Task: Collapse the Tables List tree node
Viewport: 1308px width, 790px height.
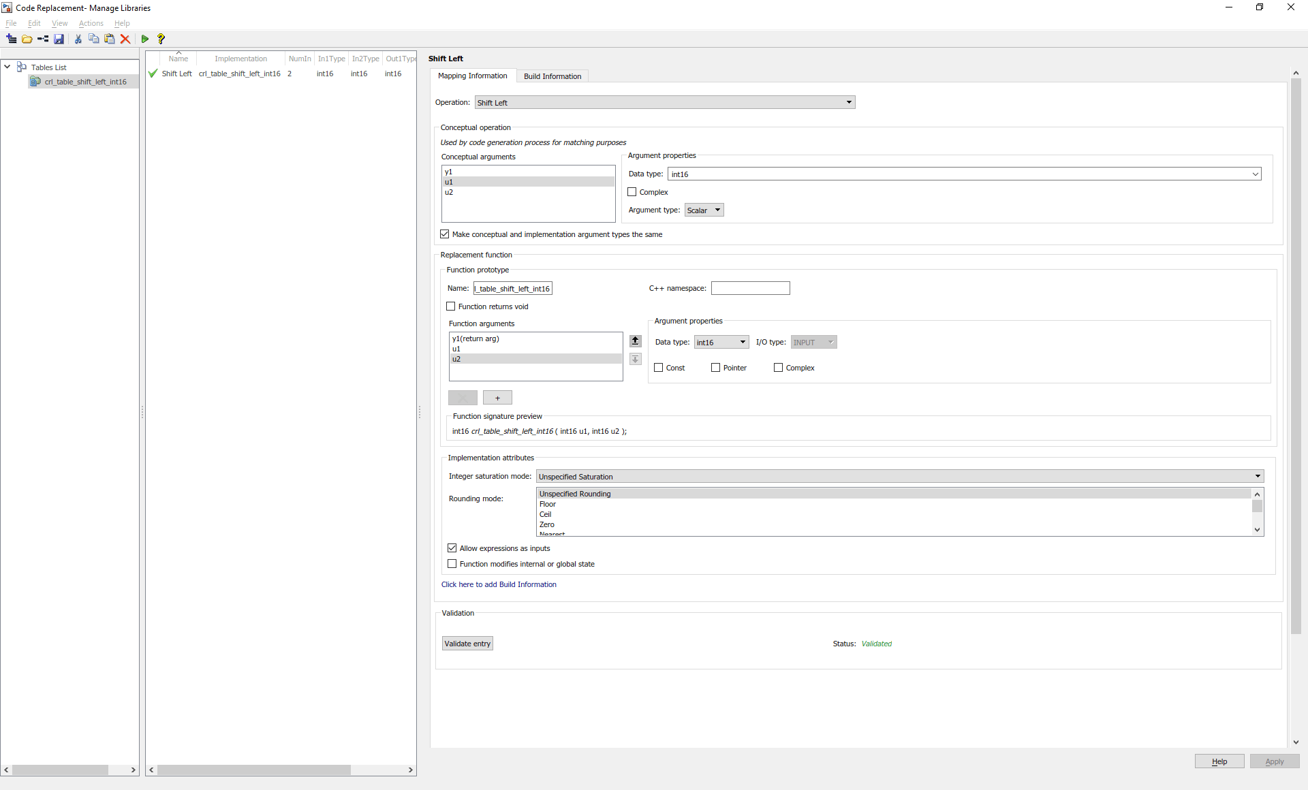Action: (x=7, y=67)
